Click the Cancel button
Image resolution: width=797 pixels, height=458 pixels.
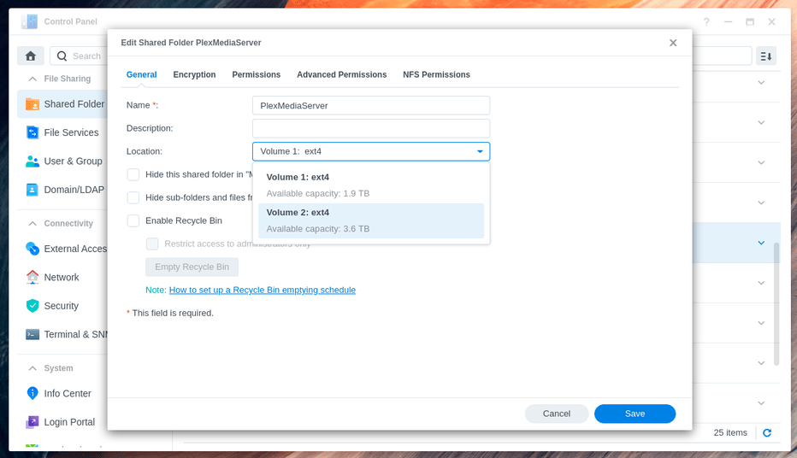pyautogui.click(x=557, y=414)
